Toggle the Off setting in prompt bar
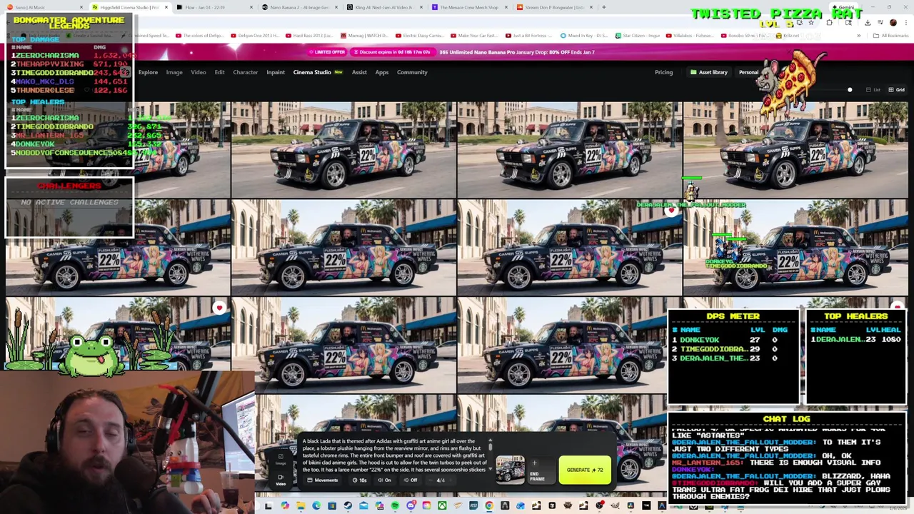914x514 pixels. pos(411,480)
